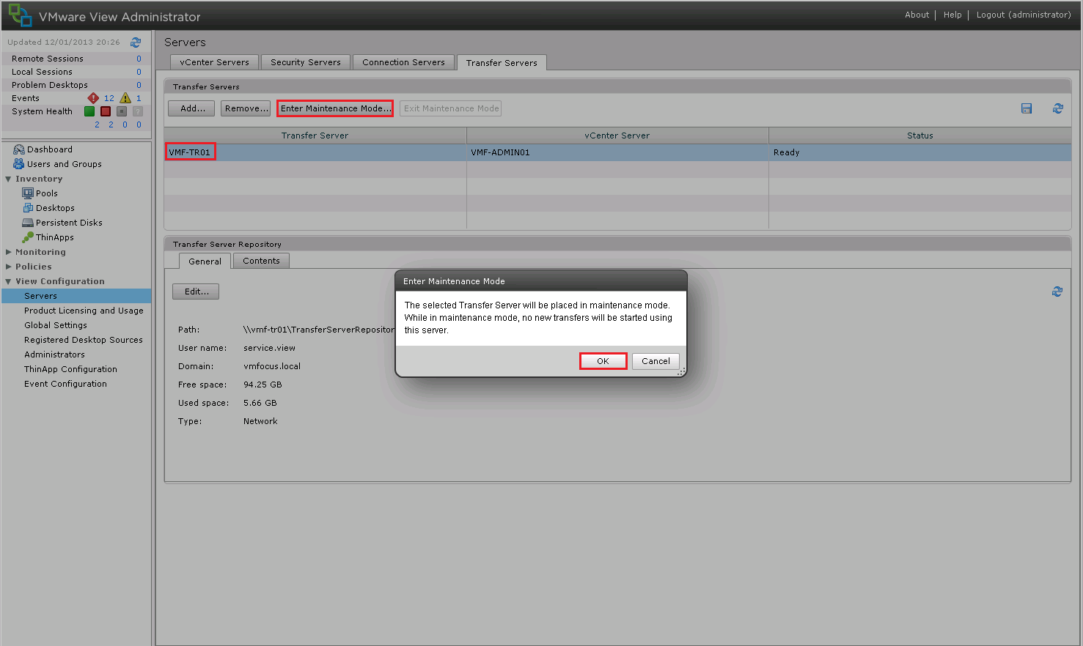The image size is (1083, 646).
Task: Click the red System Health status icon
Action: click(106, 111)
